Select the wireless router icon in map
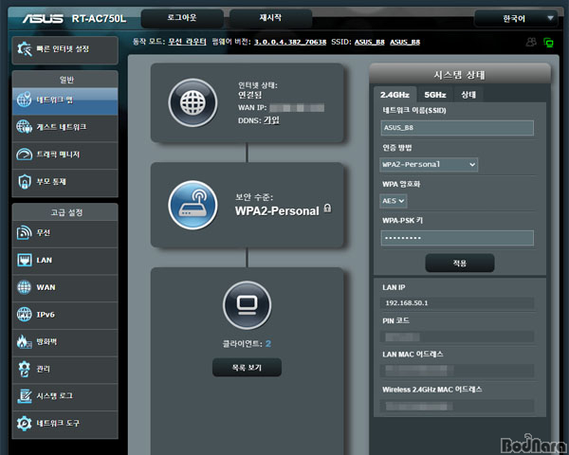Image resolution: width=569 pixels, height=455 pixels. [x=193, y=205]
